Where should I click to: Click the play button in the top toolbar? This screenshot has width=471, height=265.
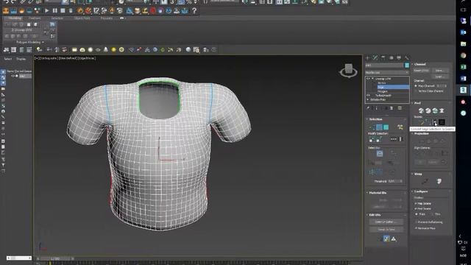click(x=47, y=10)
